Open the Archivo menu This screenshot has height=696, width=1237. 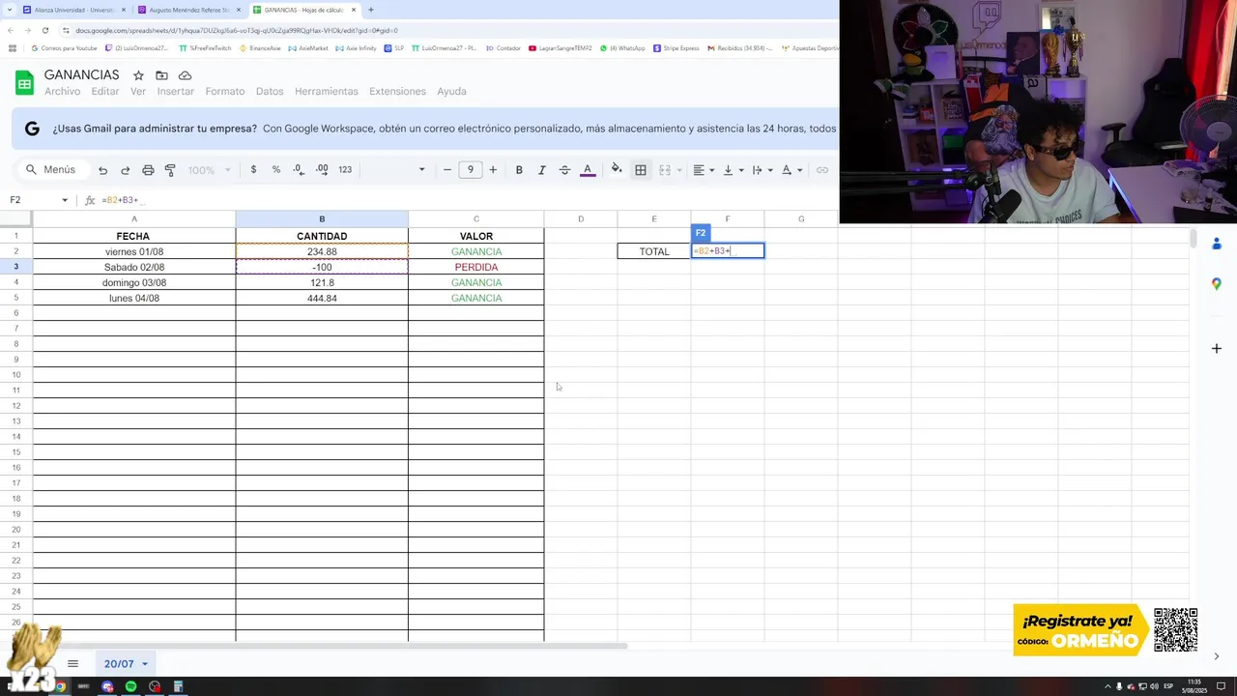point(62,92)
